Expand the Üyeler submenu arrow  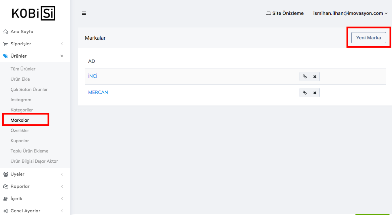pos(62,174)
